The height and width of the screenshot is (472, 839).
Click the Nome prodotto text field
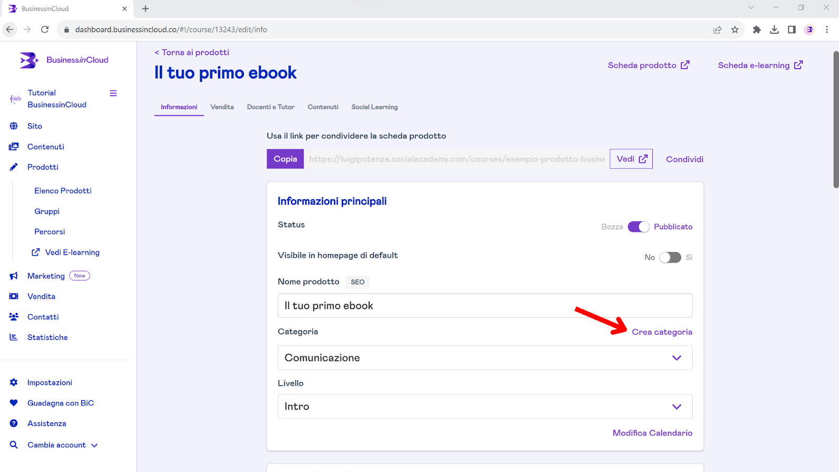485,306
